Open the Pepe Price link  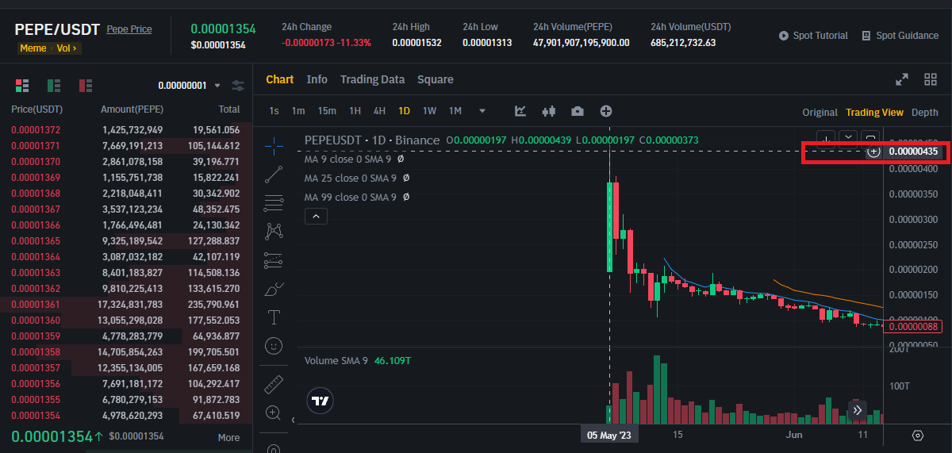click(129, 29)
